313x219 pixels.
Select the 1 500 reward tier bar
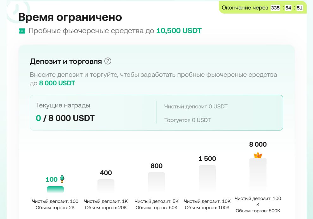207,179
